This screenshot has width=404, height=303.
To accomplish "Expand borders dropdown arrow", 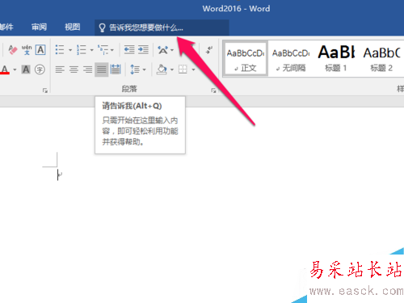I will 193,69.
